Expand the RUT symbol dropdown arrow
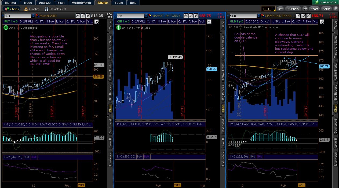 pyautogui.click(x=33, y=16)
